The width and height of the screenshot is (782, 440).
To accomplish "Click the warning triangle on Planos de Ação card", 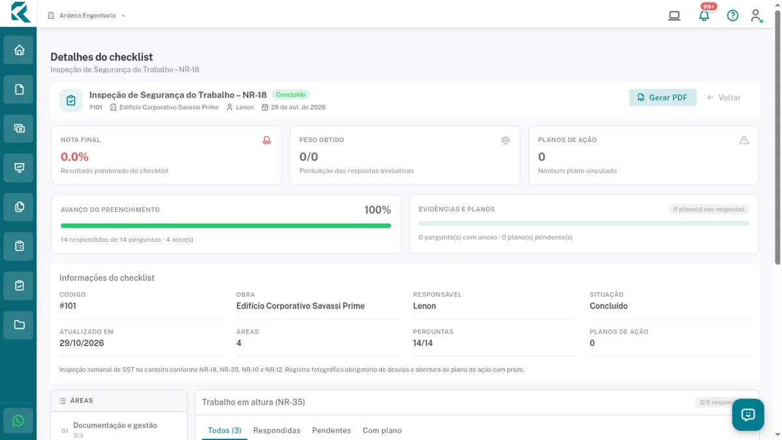I will tap(744, 140).
